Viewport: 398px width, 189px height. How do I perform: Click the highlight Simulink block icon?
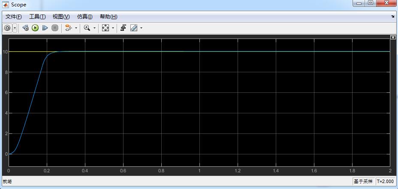click(68, 28)
